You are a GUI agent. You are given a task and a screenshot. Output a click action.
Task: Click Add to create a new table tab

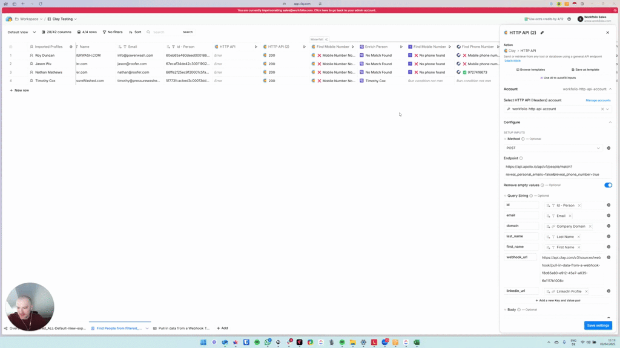(222, 329)
